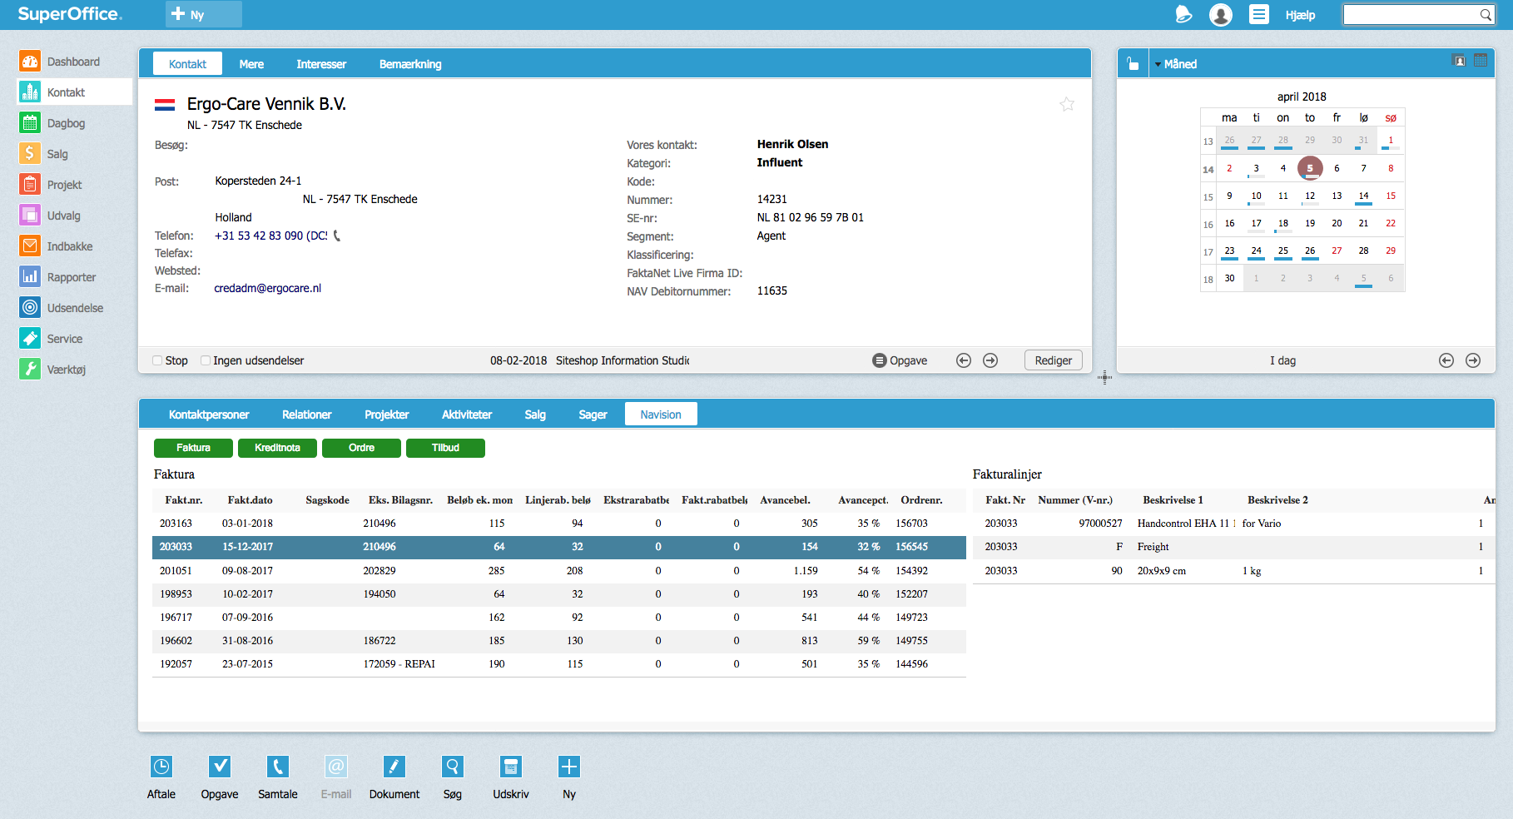Open the Dashboard sidebar icon

coord(30,62)
